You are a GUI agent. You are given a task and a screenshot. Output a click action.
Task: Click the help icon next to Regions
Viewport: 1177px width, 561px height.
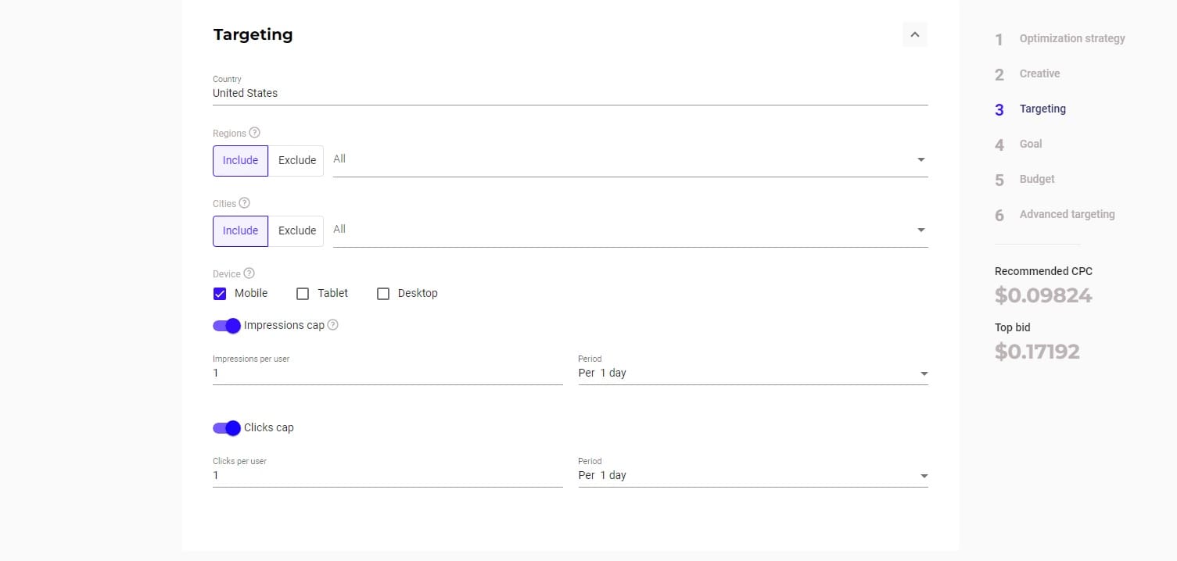[x=254, y=133]
